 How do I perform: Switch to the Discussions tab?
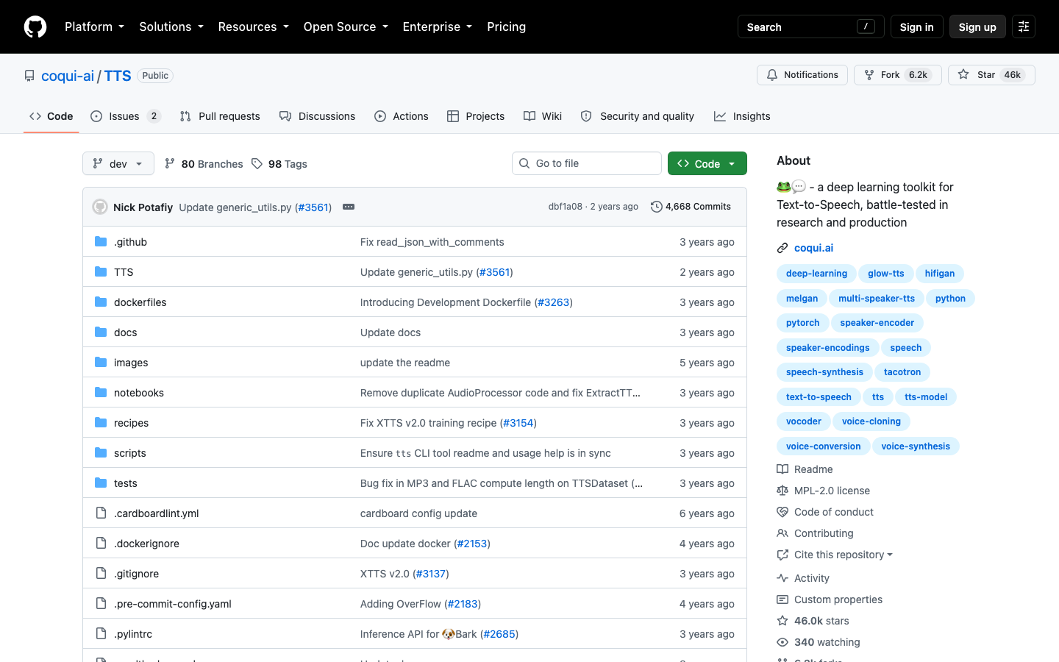[317, 116]
